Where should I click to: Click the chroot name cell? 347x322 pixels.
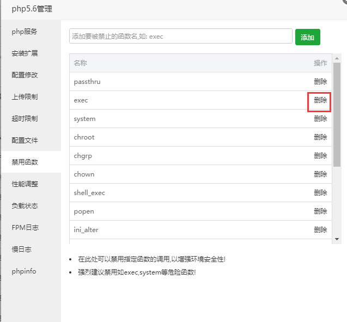tap(84, 137)
